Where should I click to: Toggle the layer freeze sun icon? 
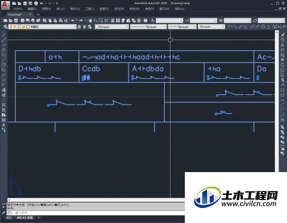[14, 27]
